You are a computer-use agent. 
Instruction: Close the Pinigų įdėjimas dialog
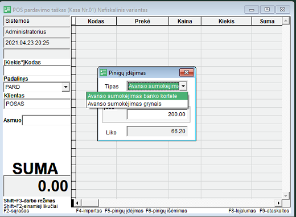click(187, 72)
